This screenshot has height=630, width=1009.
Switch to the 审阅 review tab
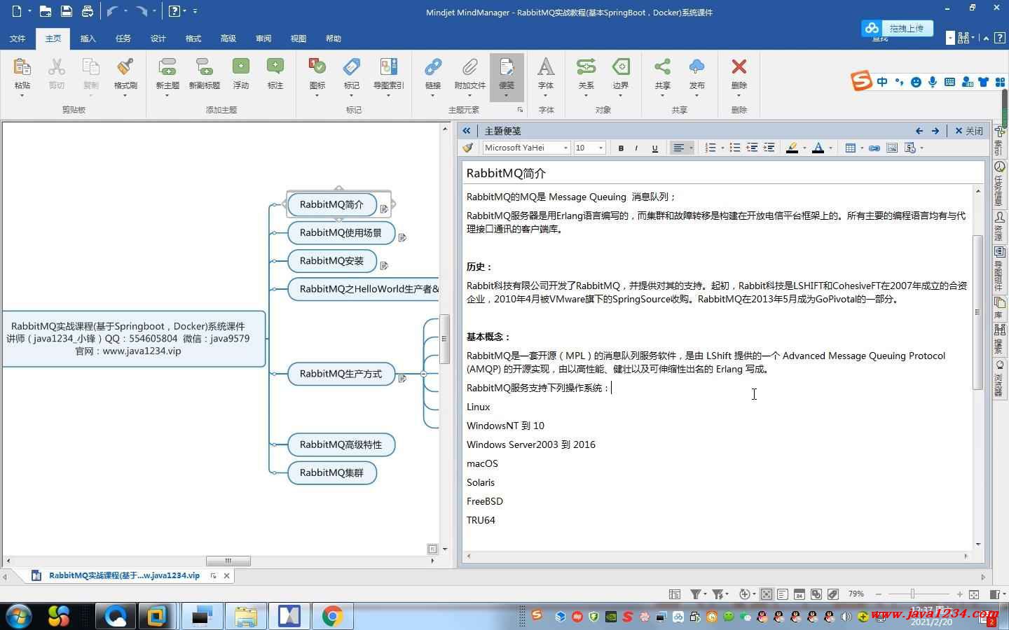pos(263,38)
